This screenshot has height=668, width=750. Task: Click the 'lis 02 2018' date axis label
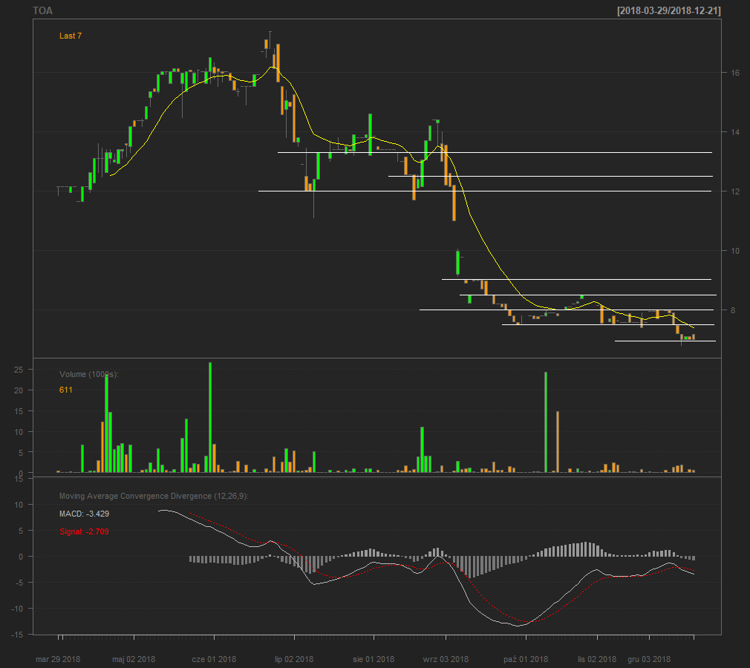click(597, 659)
